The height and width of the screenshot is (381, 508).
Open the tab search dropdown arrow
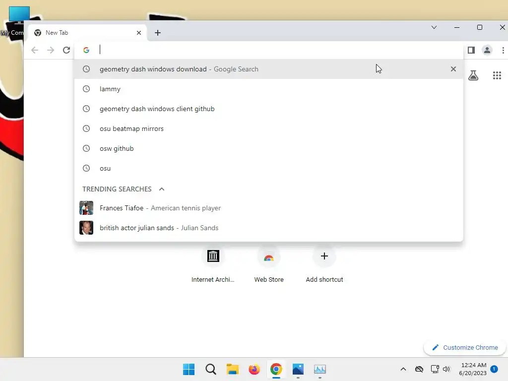click(x=434, y=27)
